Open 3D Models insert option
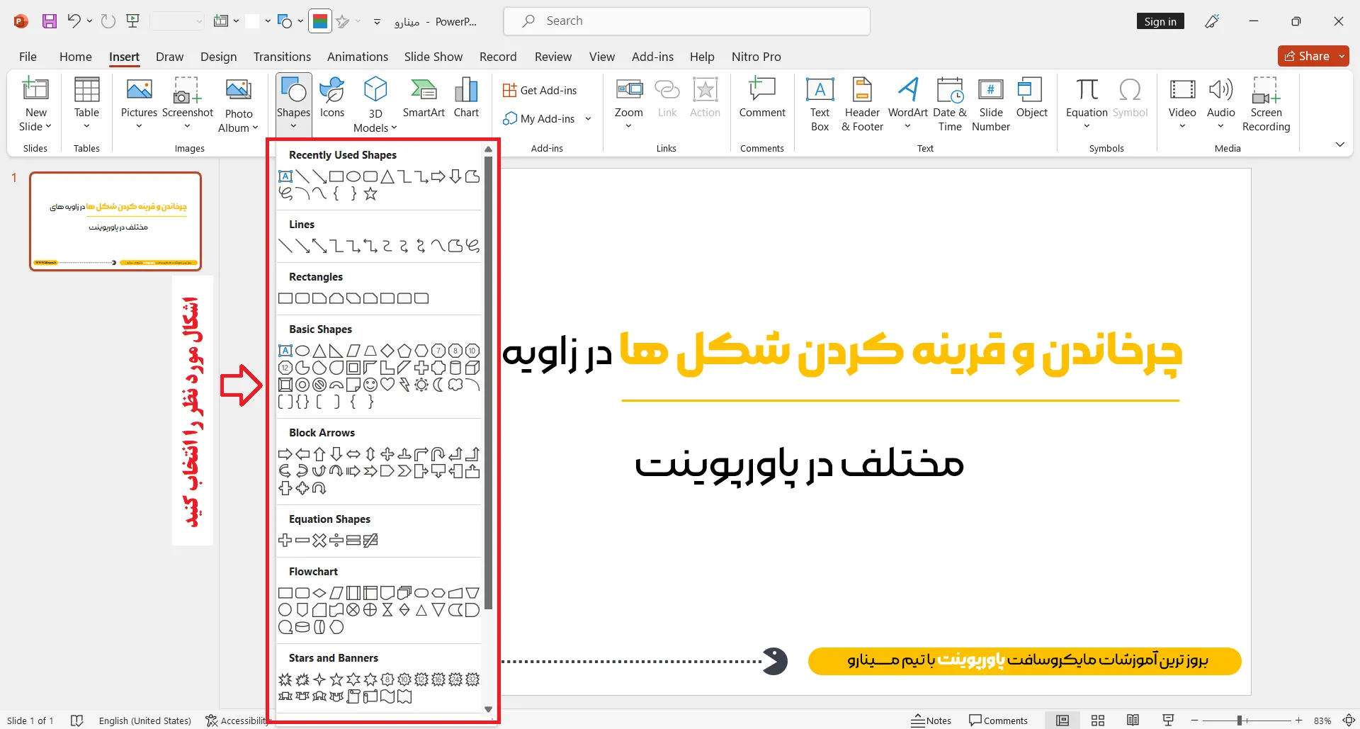1360x729 pixels. point(375,105)
